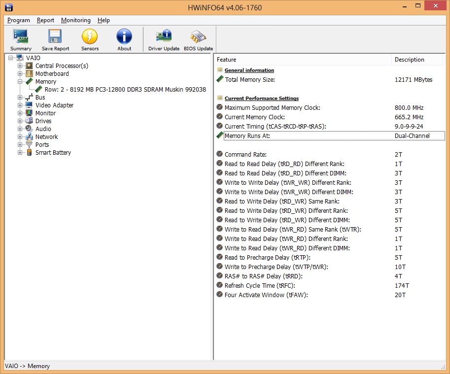Click the Network icon in tree
The height and width of the screenshot is (374, 450).
point(29,136)
